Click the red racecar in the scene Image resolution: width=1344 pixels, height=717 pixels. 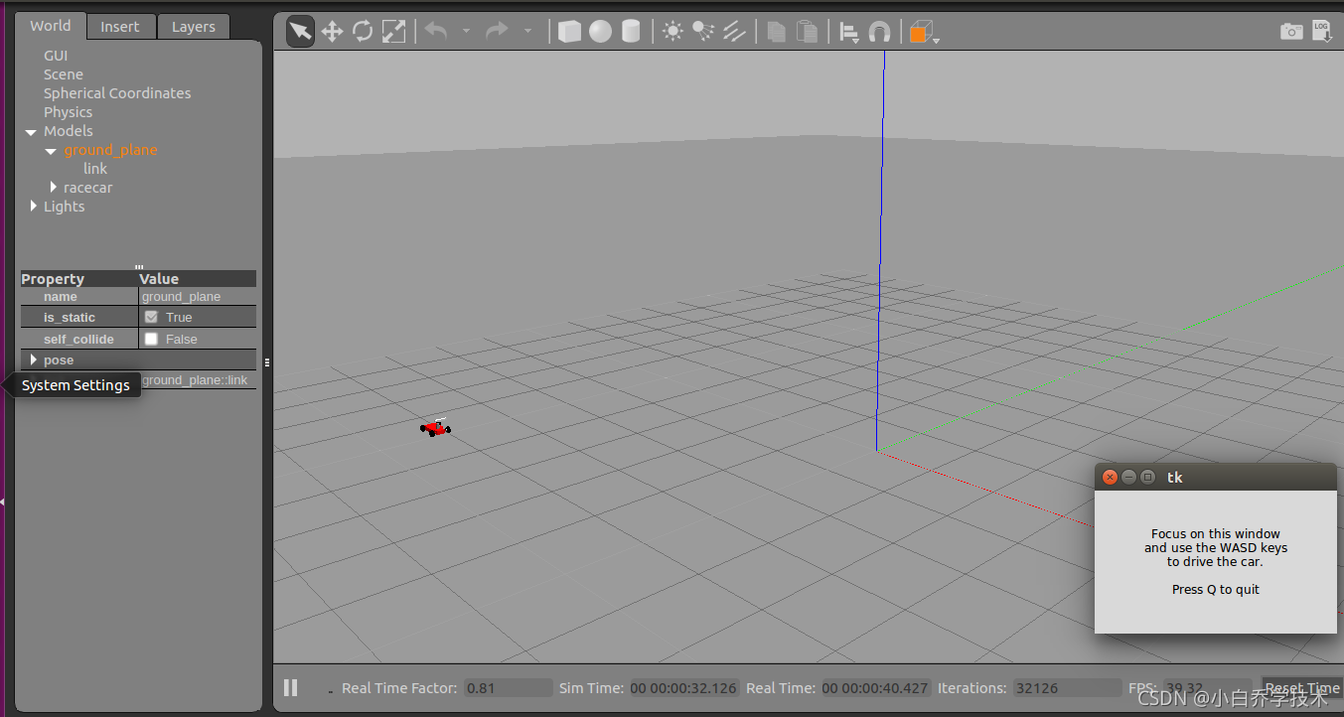[435, 427]
